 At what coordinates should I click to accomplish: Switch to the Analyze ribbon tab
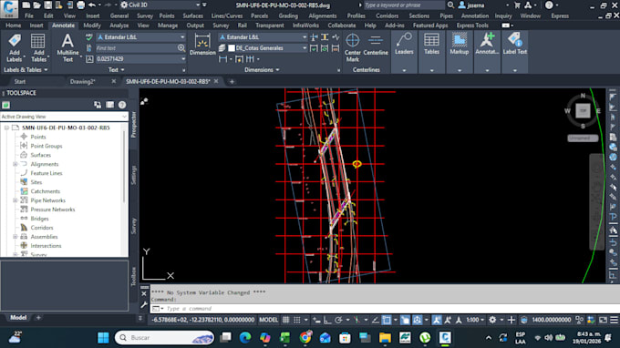coord(119,26)
